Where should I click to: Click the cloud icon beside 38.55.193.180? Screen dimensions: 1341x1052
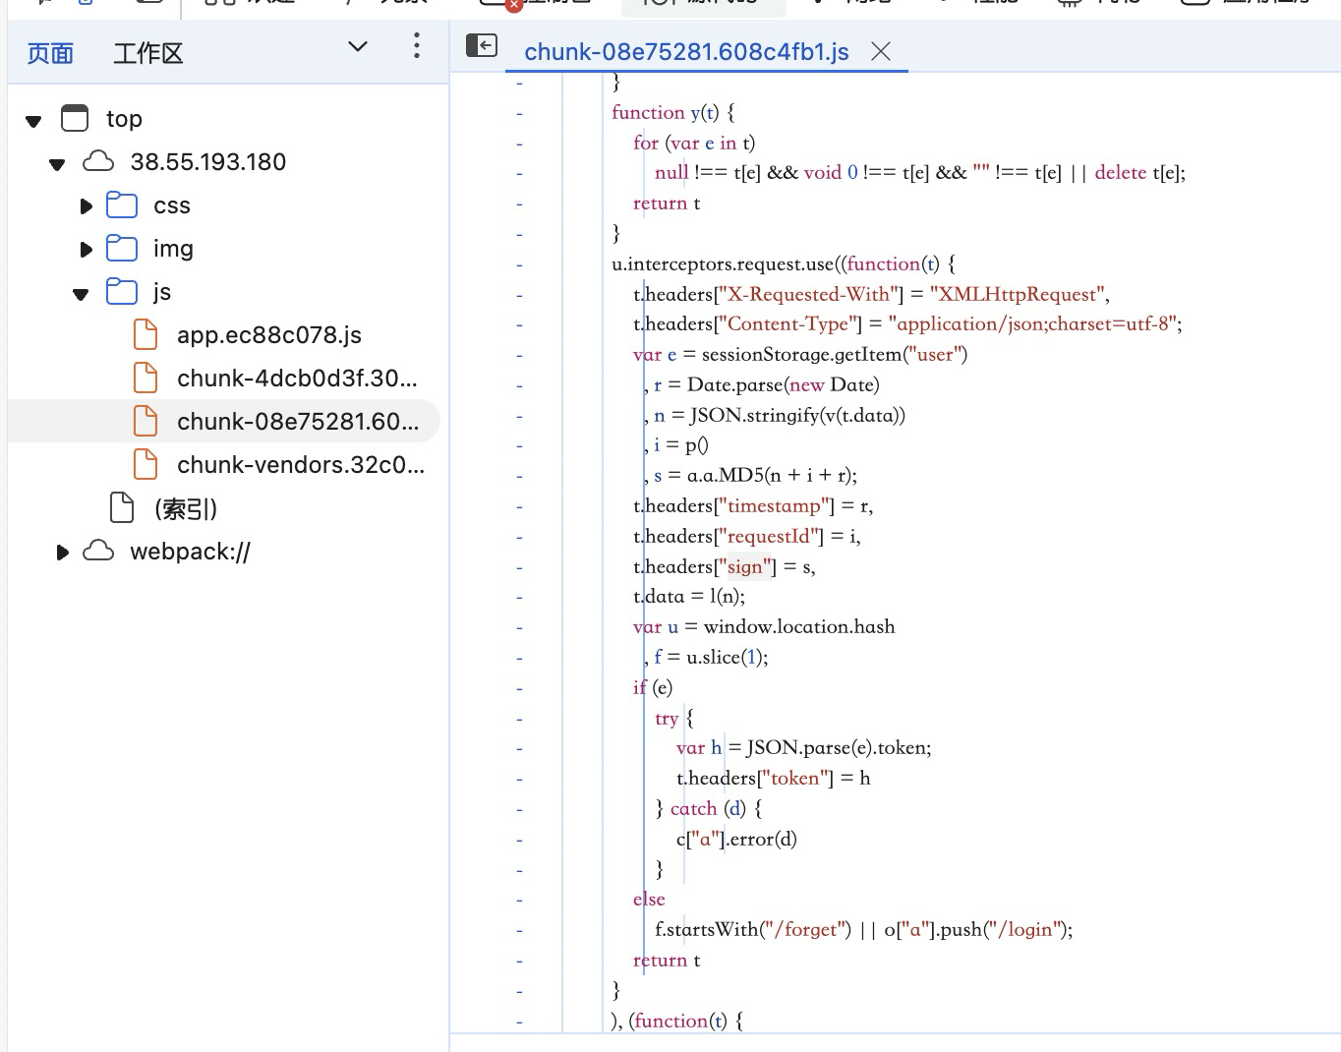tap(98, 162)
